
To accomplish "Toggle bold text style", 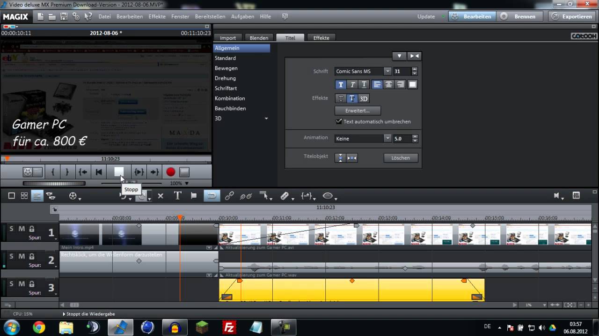I will (341, 84).
